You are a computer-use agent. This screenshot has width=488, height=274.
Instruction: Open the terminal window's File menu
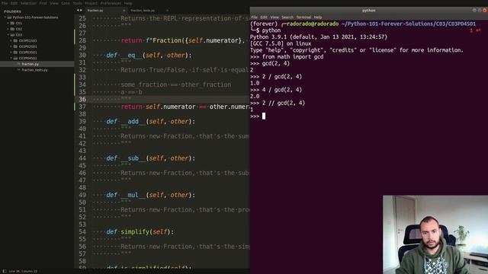coord(254,17)
